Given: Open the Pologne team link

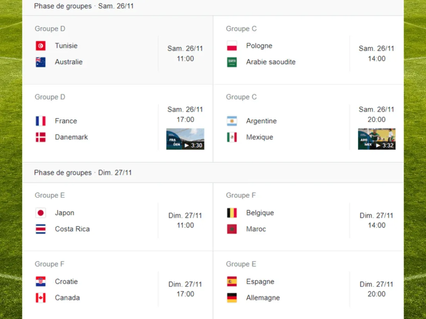Looking at the screenshot, I should pyautogui.click(x=259, y=46).
